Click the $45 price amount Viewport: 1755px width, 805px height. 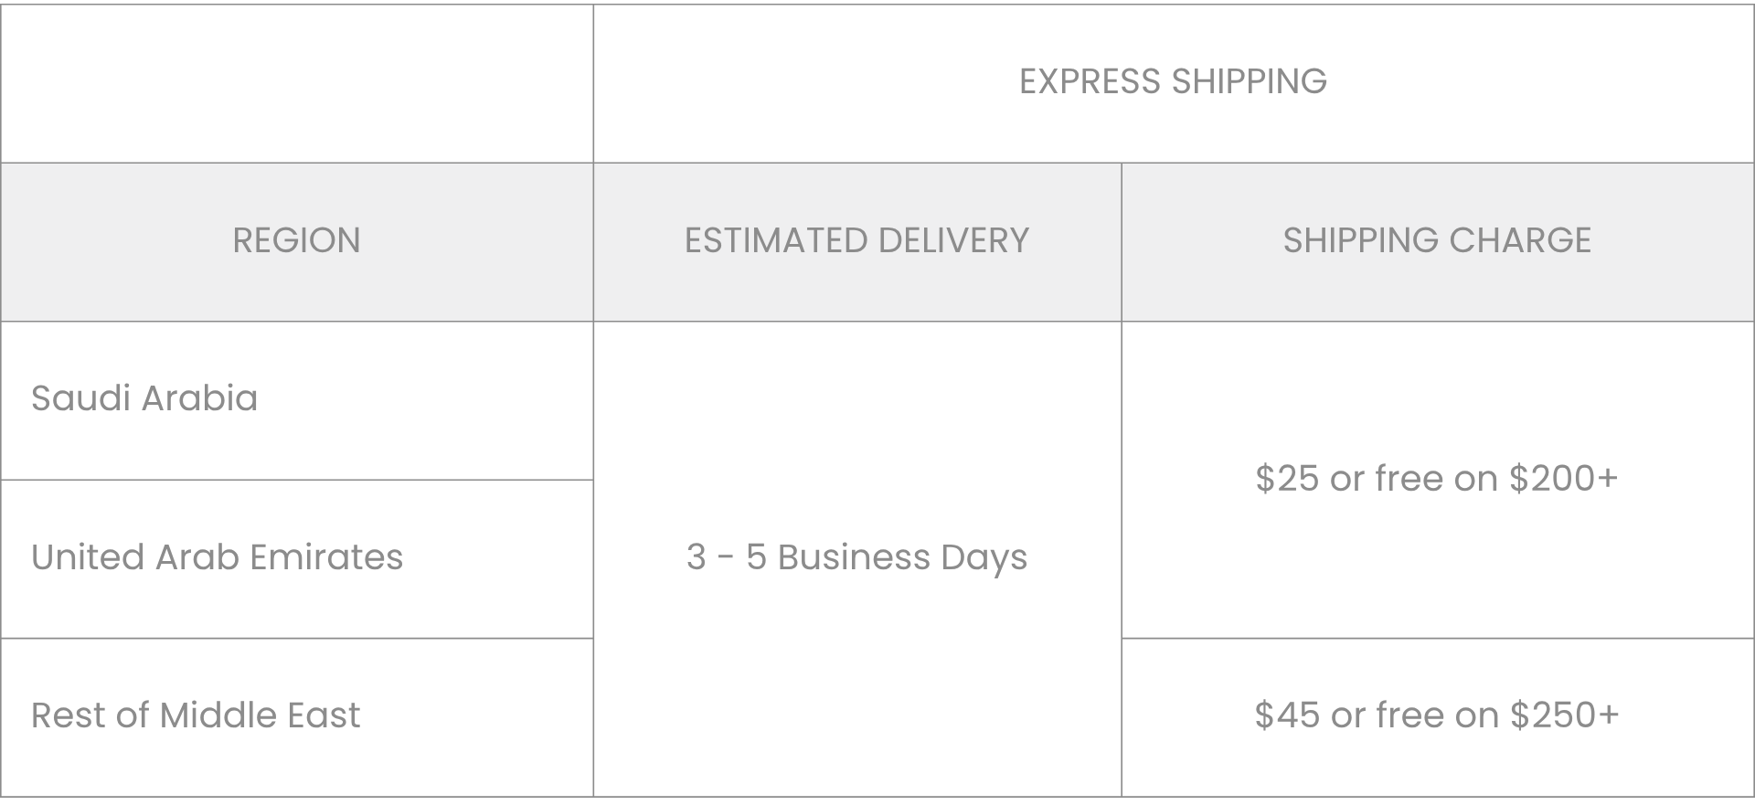1287,715
